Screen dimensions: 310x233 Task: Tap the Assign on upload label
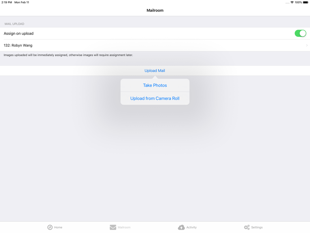coord(19,34)
